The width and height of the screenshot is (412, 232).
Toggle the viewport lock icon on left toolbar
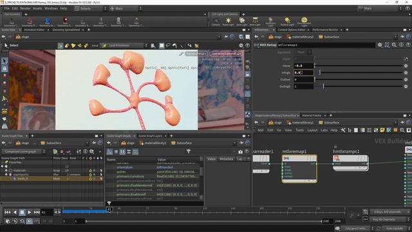click(x=5, y=68)
